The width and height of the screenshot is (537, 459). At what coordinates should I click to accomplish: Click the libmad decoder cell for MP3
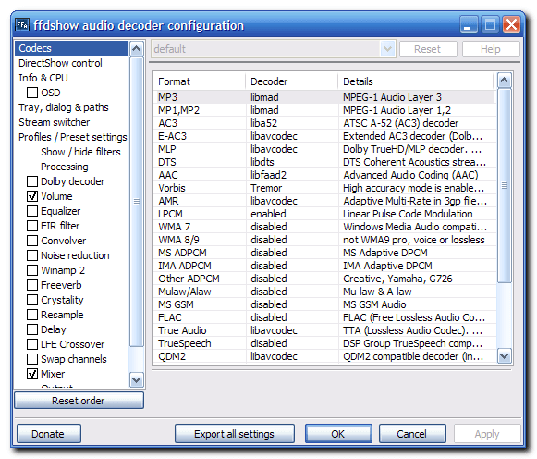coord(264,97)
